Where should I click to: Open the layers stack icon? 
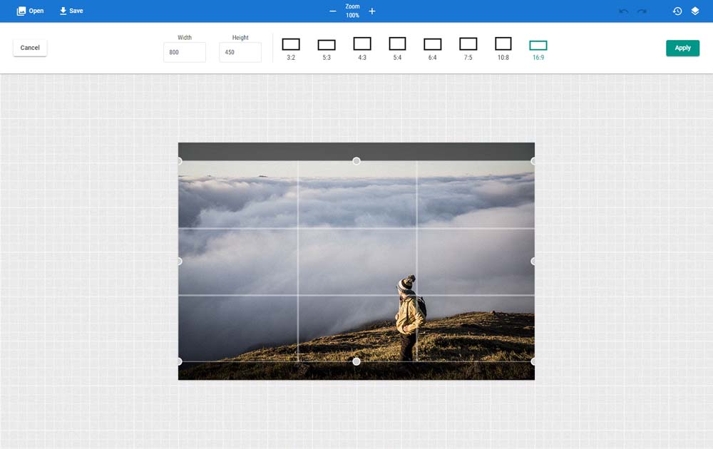[694, 11]
